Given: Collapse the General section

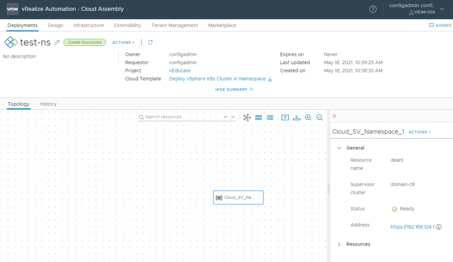Looking at the screenshot, I should point(340,148).
